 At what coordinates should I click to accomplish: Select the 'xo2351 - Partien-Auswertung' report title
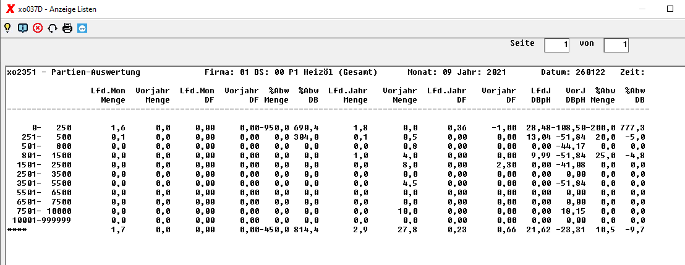pos(74,72)
